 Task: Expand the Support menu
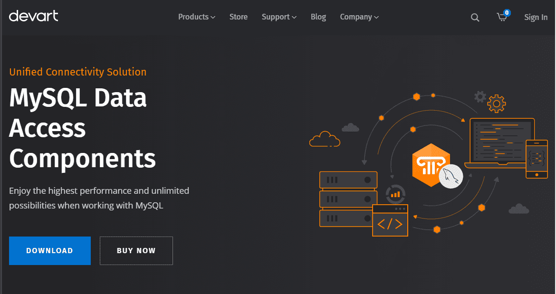[279, 17]
